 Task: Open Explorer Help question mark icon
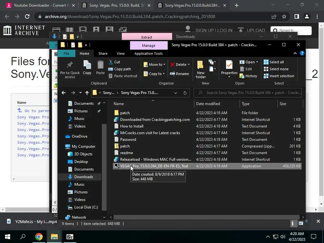pyautogui.click(x=302, y=53)
